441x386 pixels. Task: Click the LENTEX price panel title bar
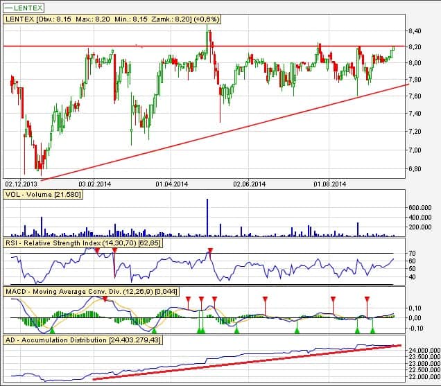pyautogui.click(x=112, y=20)
